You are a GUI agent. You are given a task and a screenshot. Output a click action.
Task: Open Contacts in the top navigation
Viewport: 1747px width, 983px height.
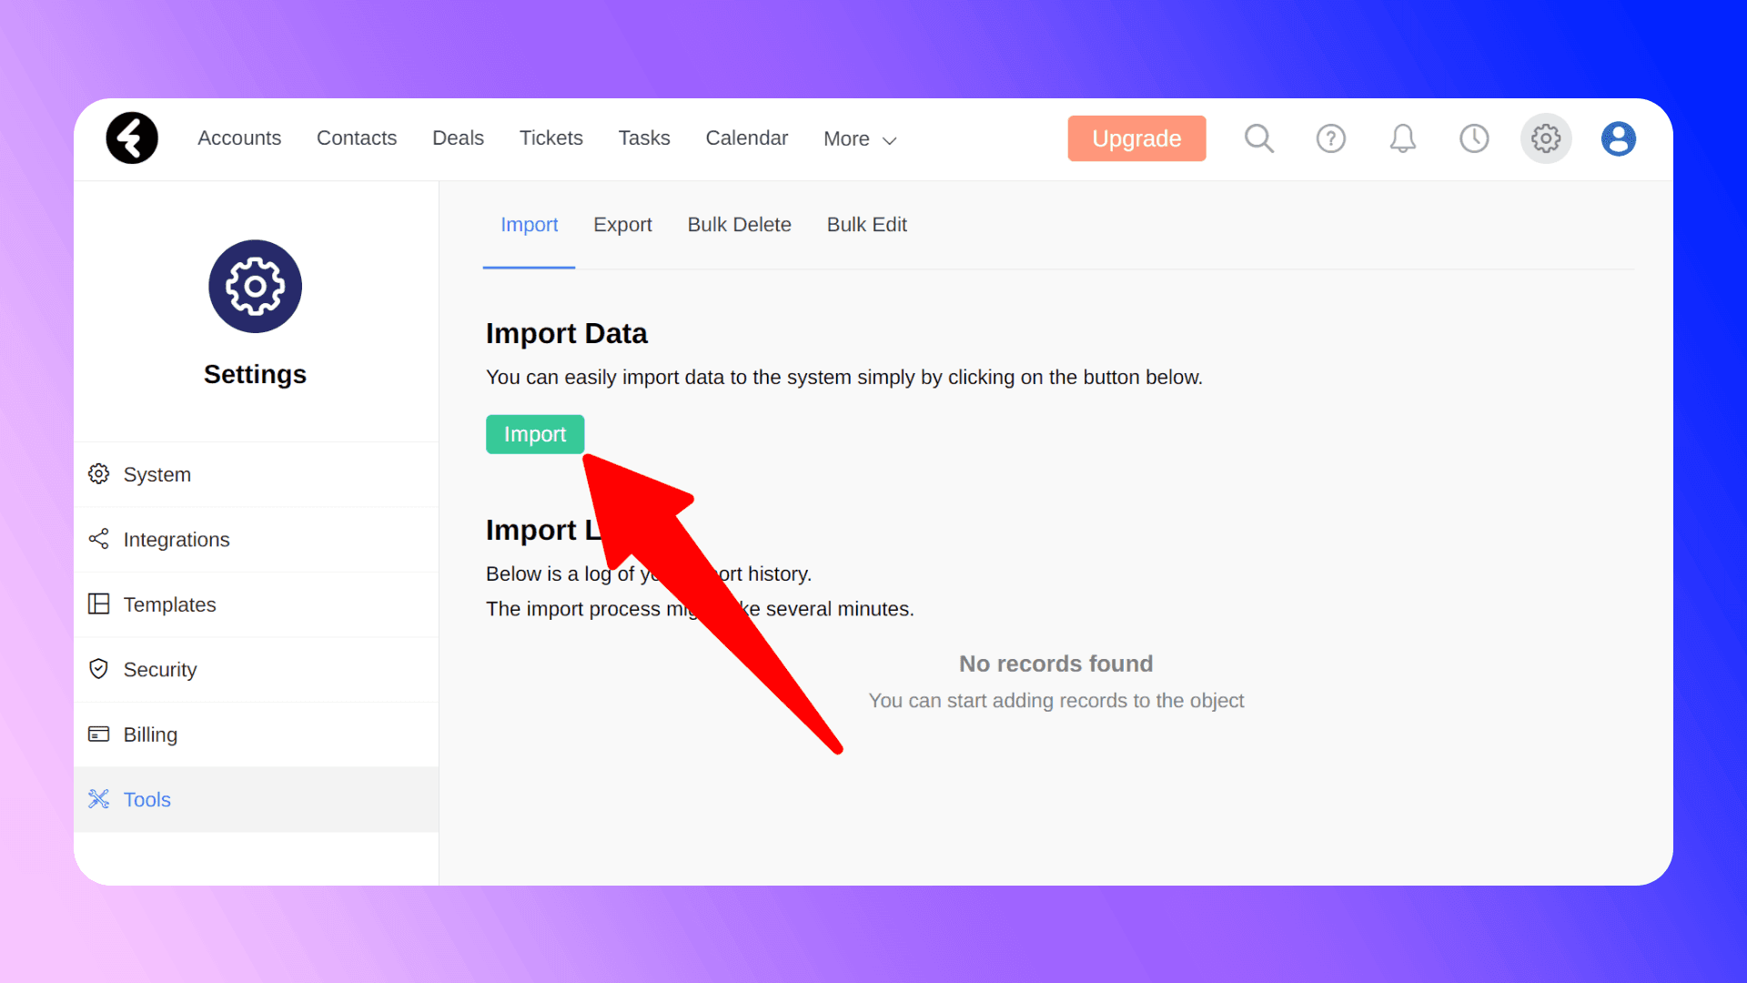pyautogui.click(x=357, y=138)
